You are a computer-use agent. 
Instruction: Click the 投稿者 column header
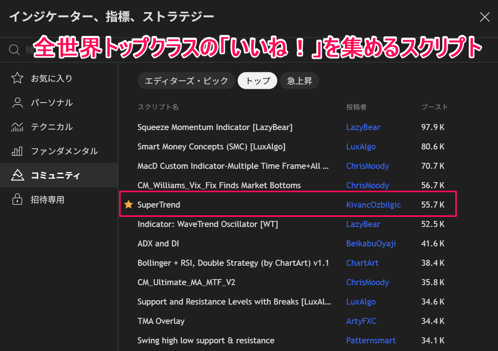(x=356, y=107)
